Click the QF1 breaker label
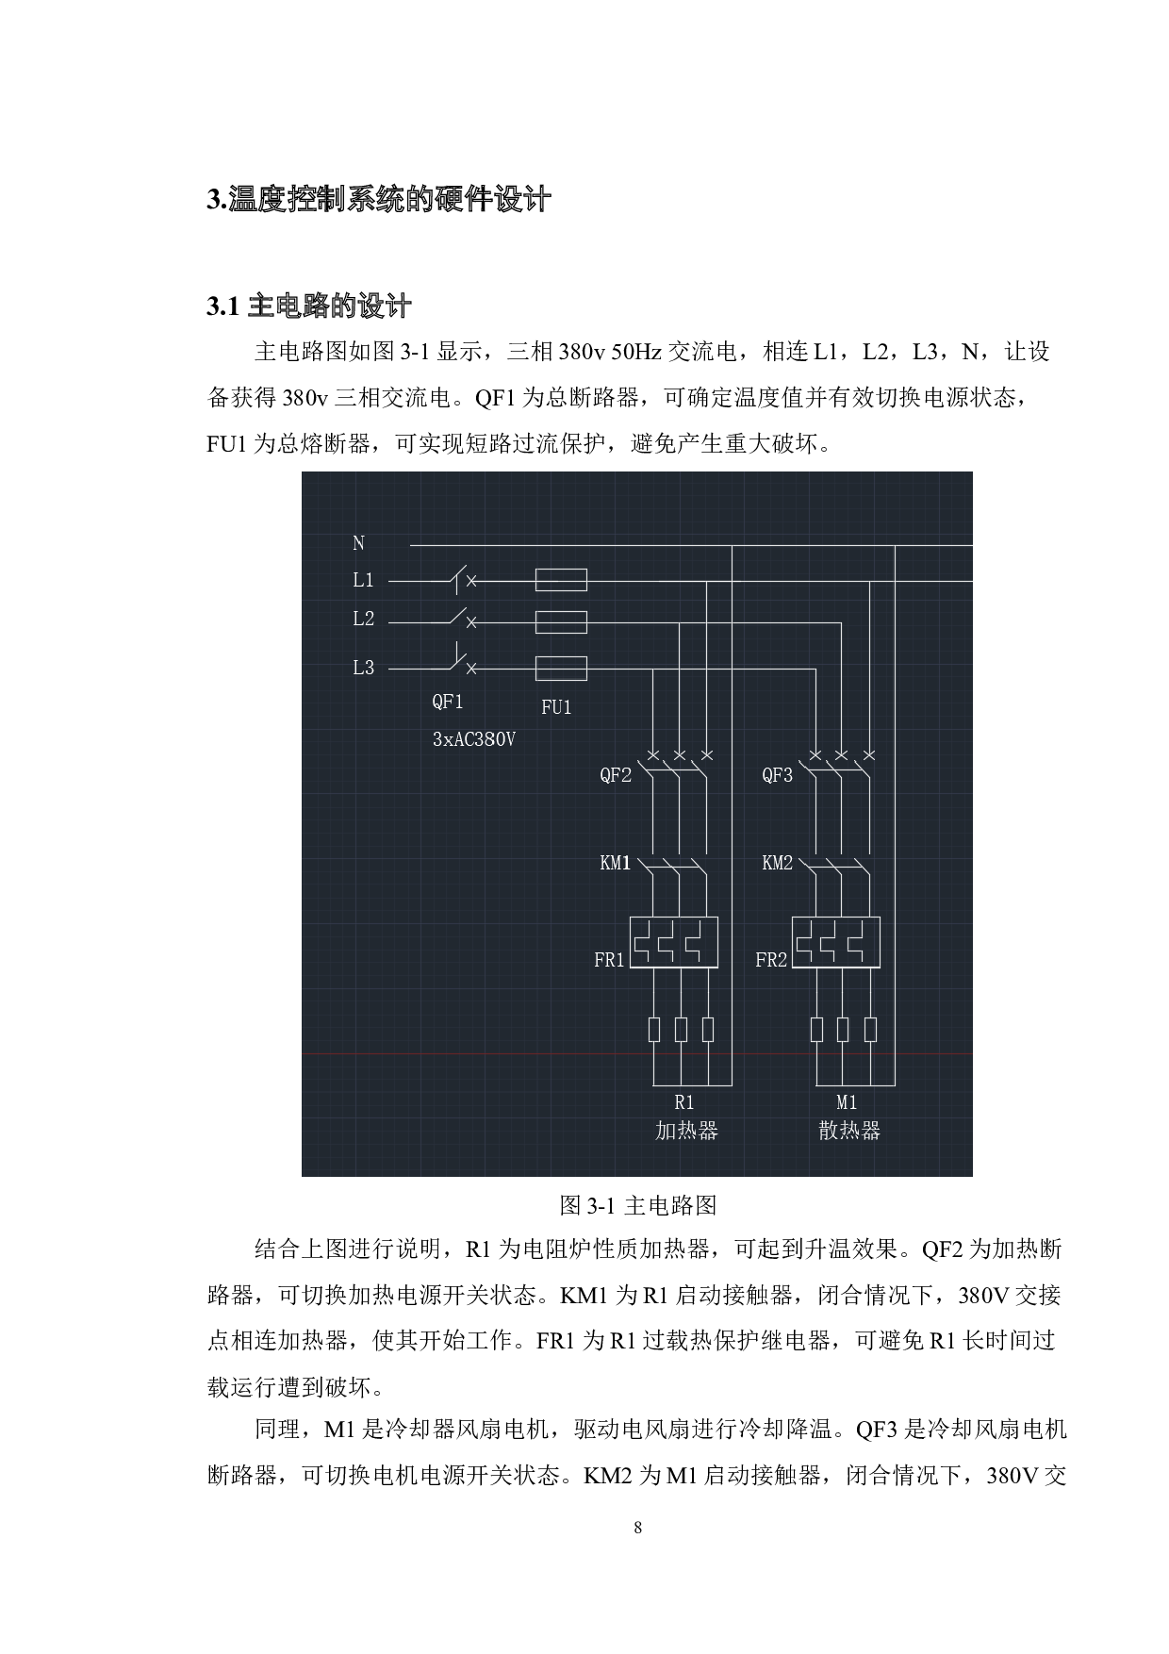Viewport: 1169px width, 1654px height. [x=448, y=702]
